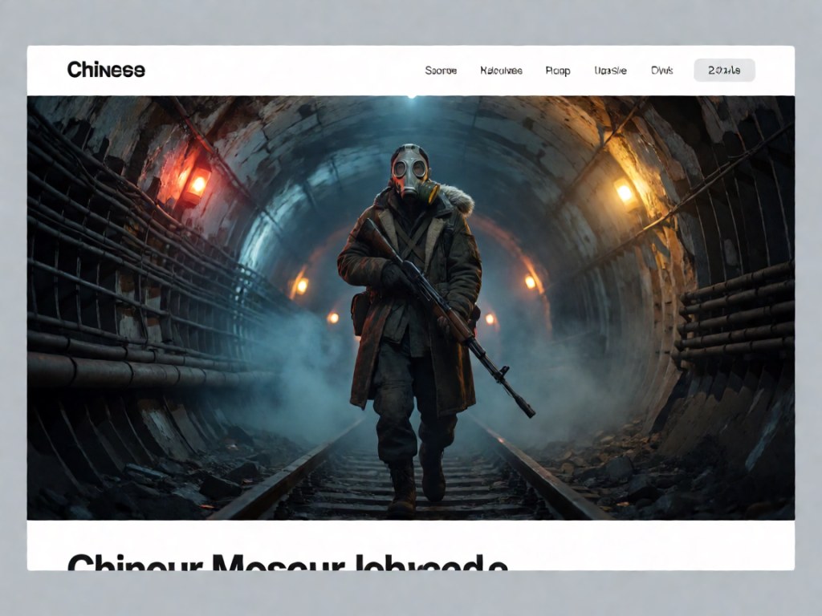Open the Ploop navigation item
Screen dimensions: 822x616
558,71
